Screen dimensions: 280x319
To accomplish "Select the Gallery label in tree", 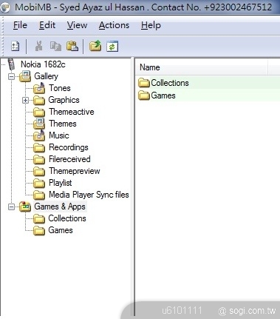I will click(x=46, y=76).
